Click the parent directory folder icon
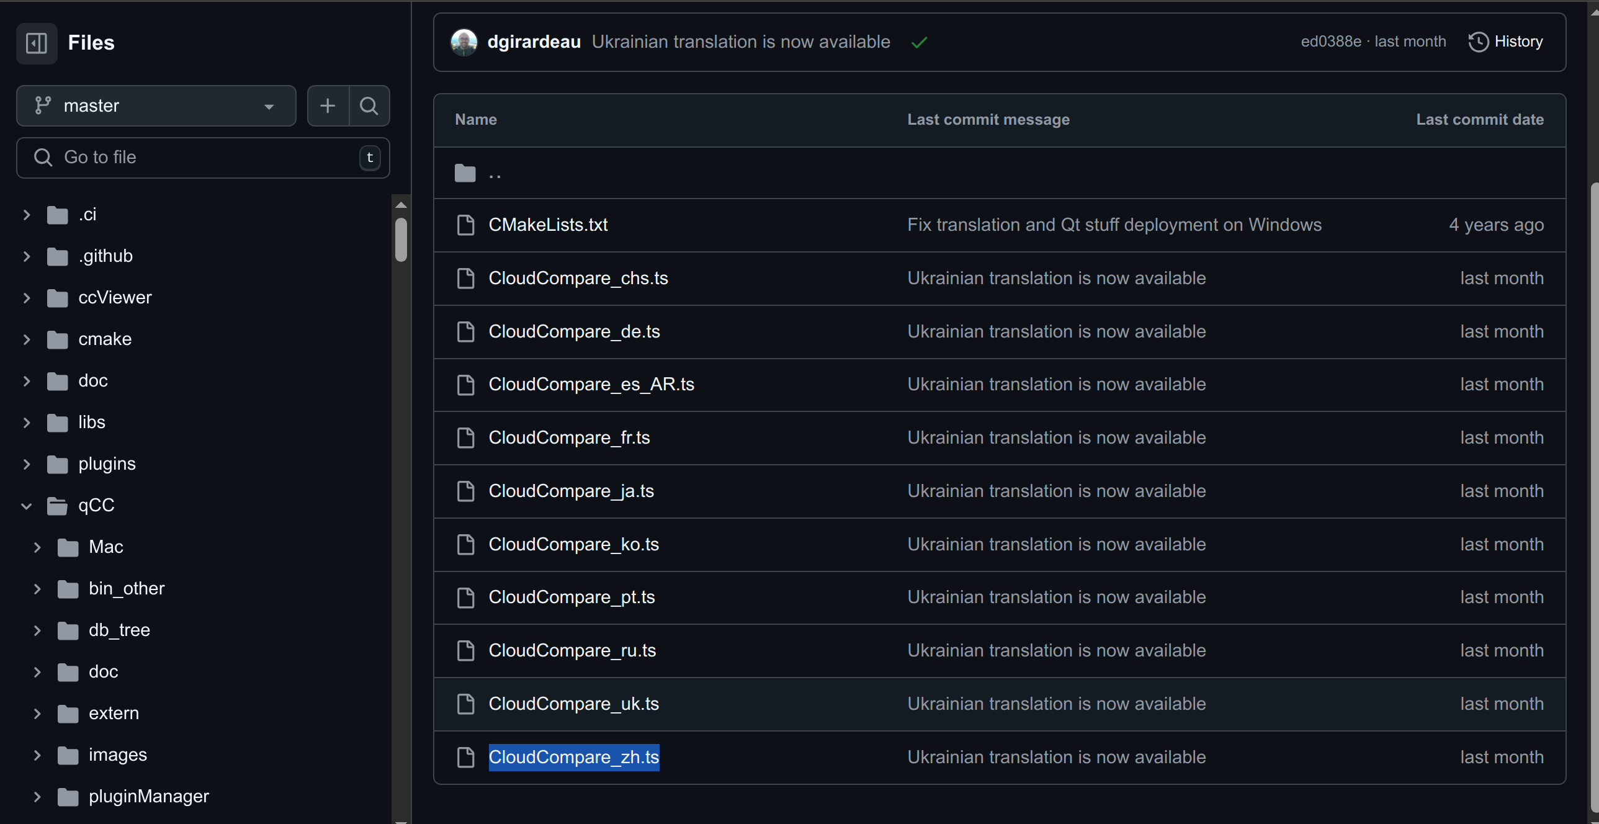 [x=465, y=172]
